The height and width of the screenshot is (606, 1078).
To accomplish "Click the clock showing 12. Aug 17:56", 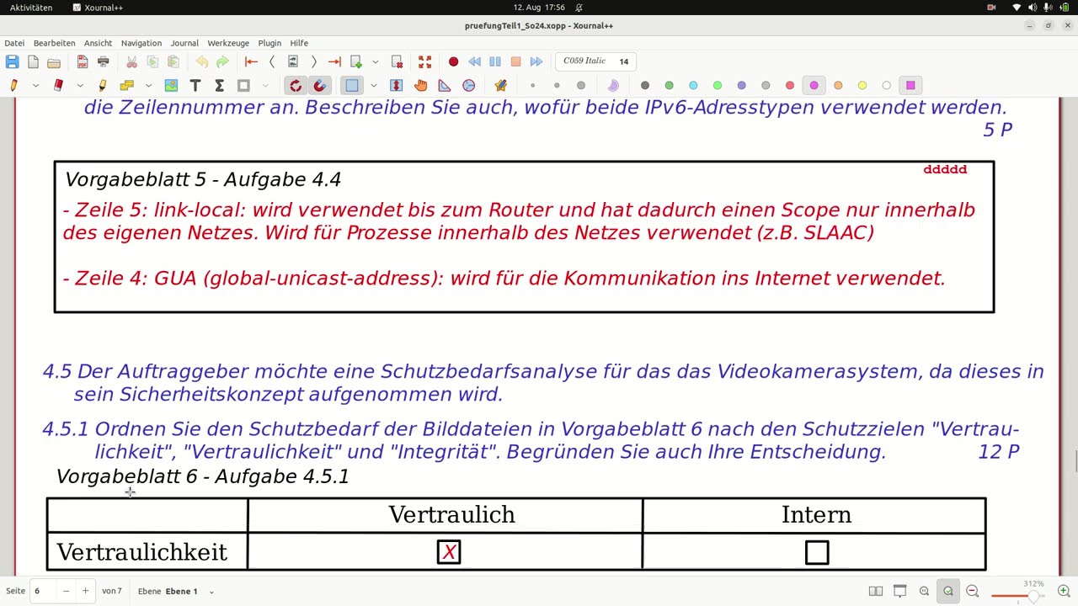I will (x=539, y=8).
